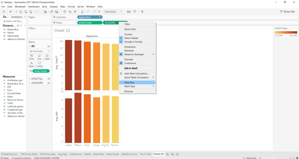Click the Presentation Mode icon
299x159 pixels.
(135, 12)
